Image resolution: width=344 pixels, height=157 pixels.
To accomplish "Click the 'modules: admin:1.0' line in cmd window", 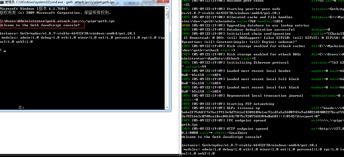I will pyautogui.click(x=82, y=38).
